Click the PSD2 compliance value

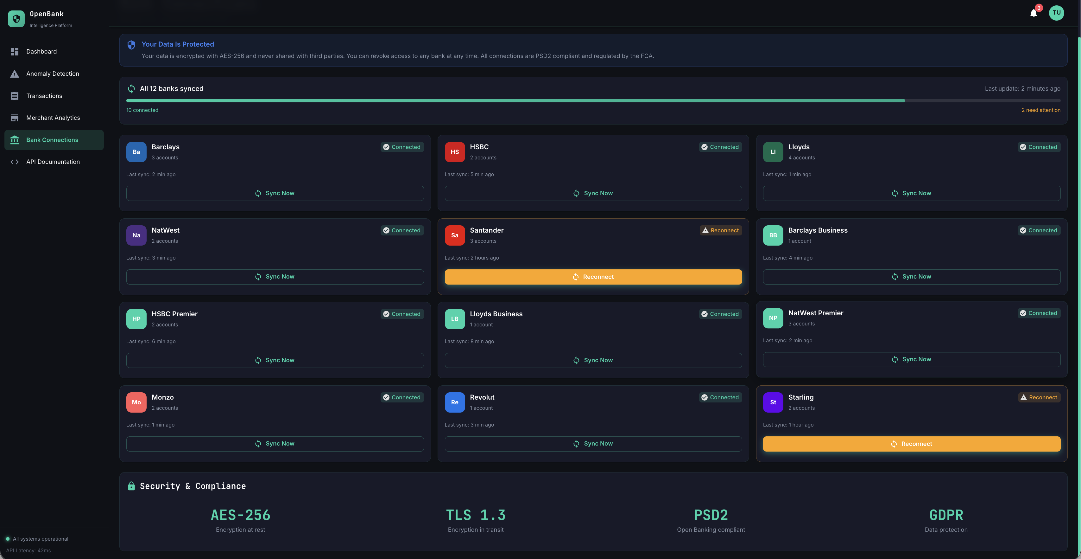711,515
